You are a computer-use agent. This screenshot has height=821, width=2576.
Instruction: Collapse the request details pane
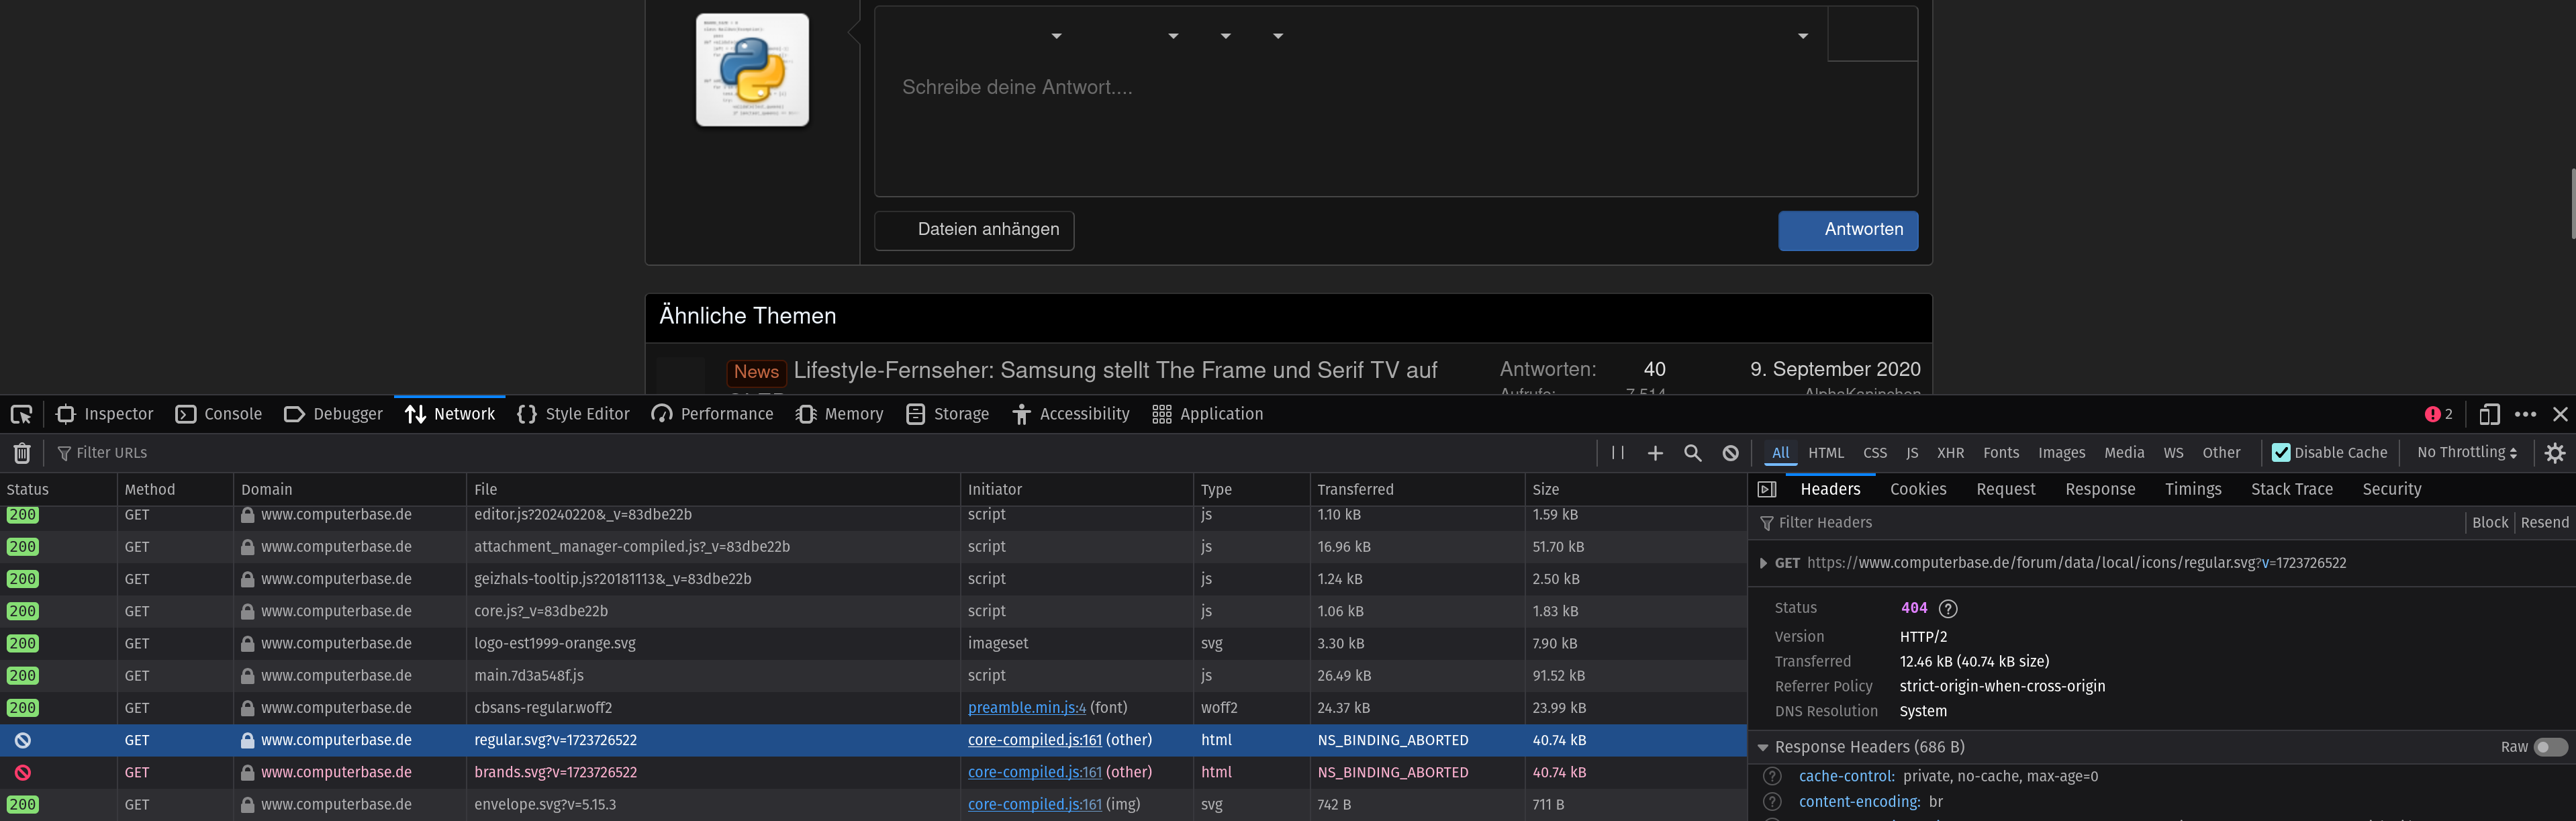(x=1767, y=489)
